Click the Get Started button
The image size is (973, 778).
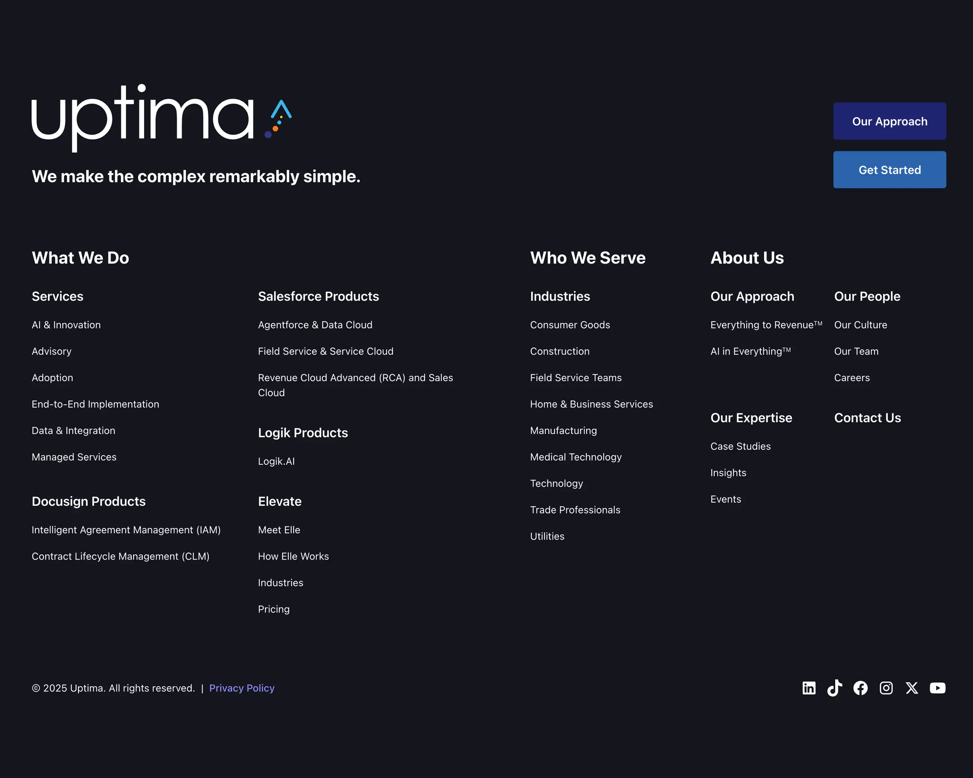(889, 170)
